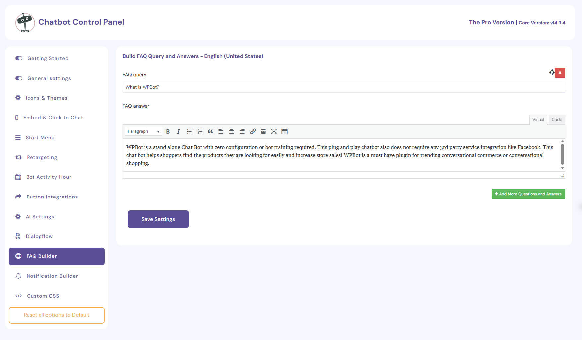Viewport: 582px width, 340px height.
Task: Open the AI Settings section
Action: pyautogui.click(x=40, y=216)
